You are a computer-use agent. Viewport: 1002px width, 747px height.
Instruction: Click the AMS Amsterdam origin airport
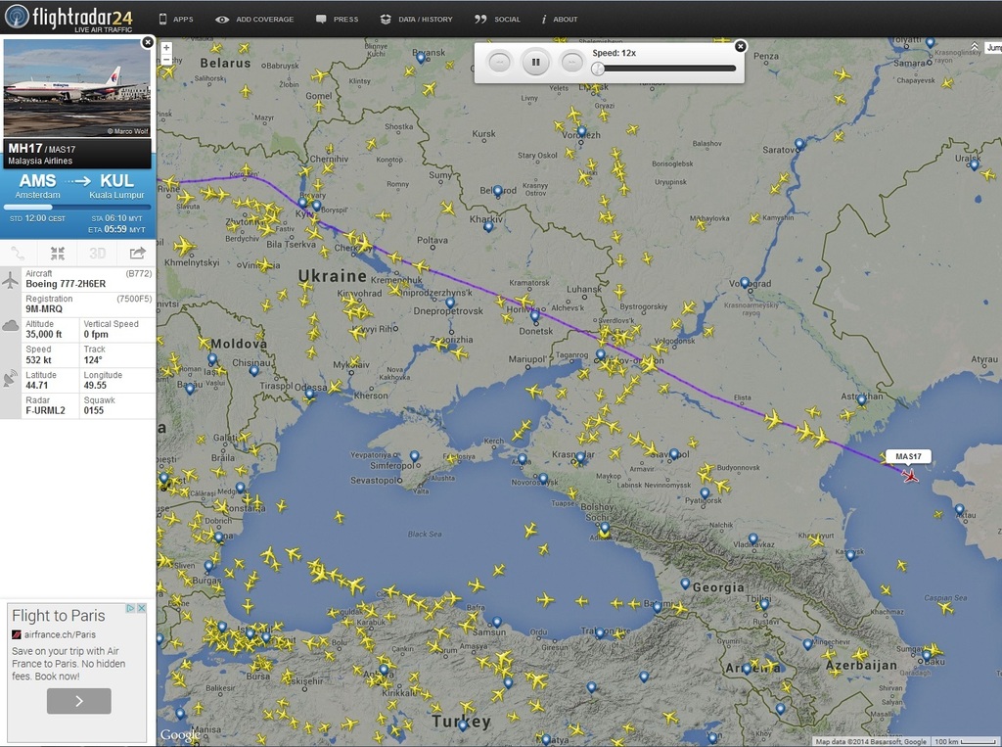[x=38, y=185]
